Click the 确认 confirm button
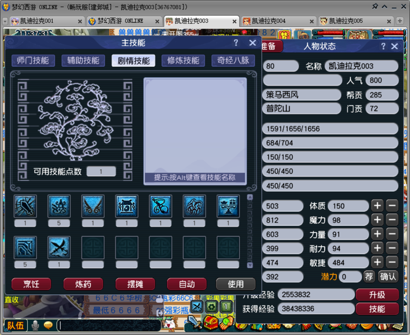 point(388,276)
